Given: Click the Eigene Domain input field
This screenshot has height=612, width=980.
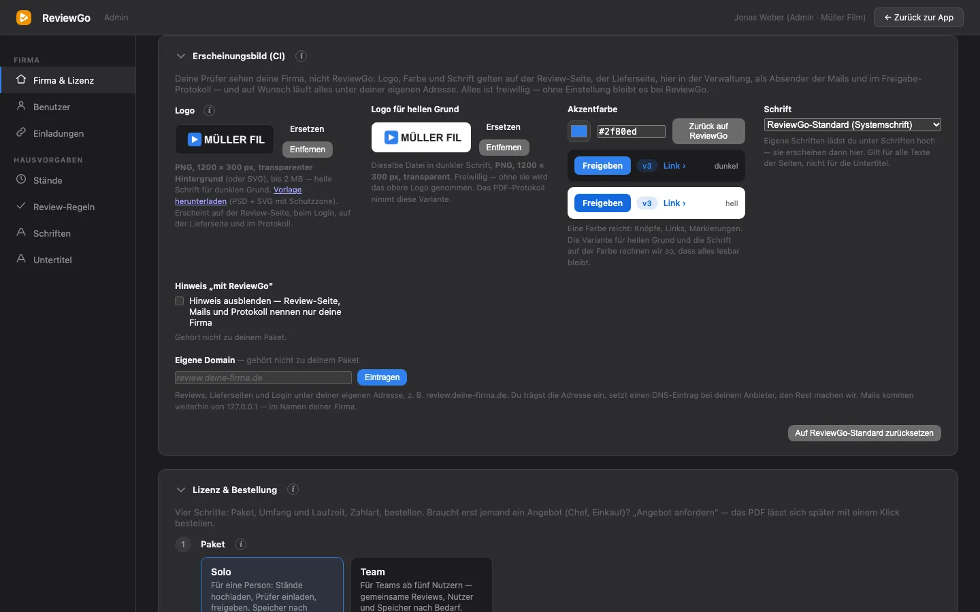Looking at the screenshot, I should pos(263,377).
